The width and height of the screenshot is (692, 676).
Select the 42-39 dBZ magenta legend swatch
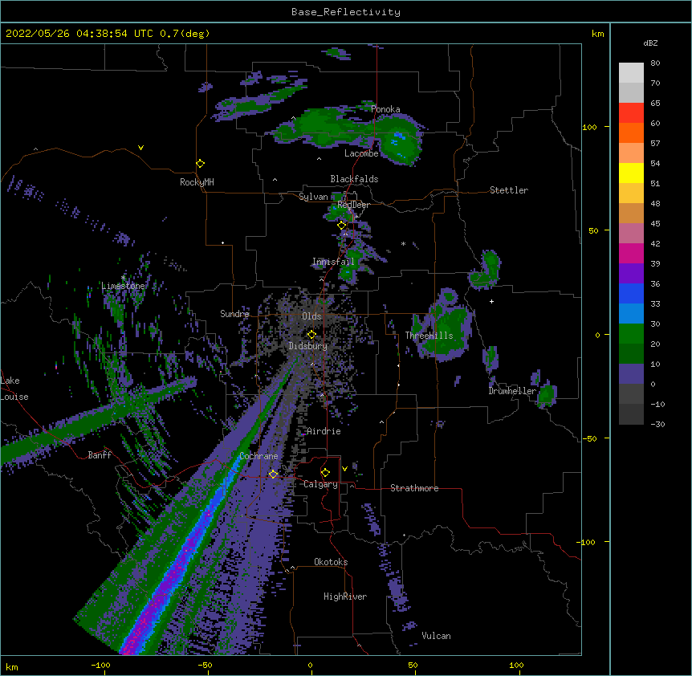coord(631,253)
